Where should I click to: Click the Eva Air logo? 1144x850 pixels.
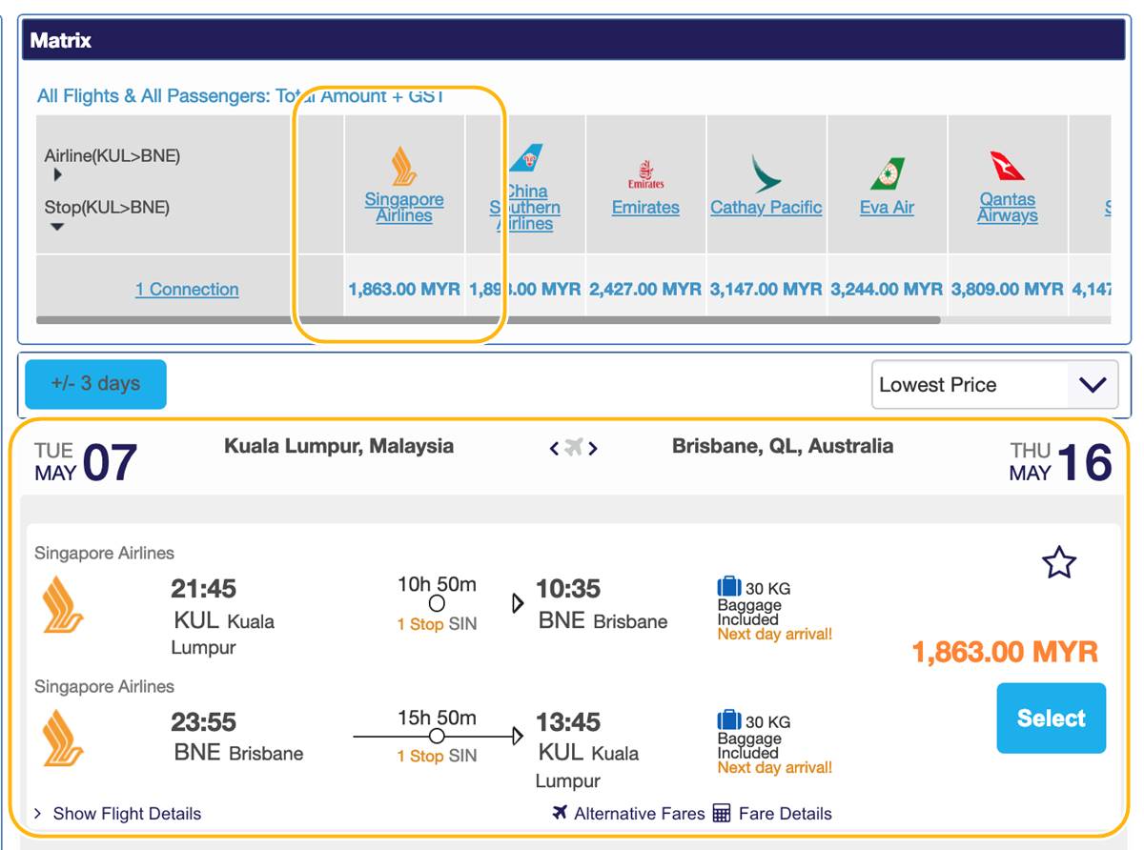pos(887,173)
